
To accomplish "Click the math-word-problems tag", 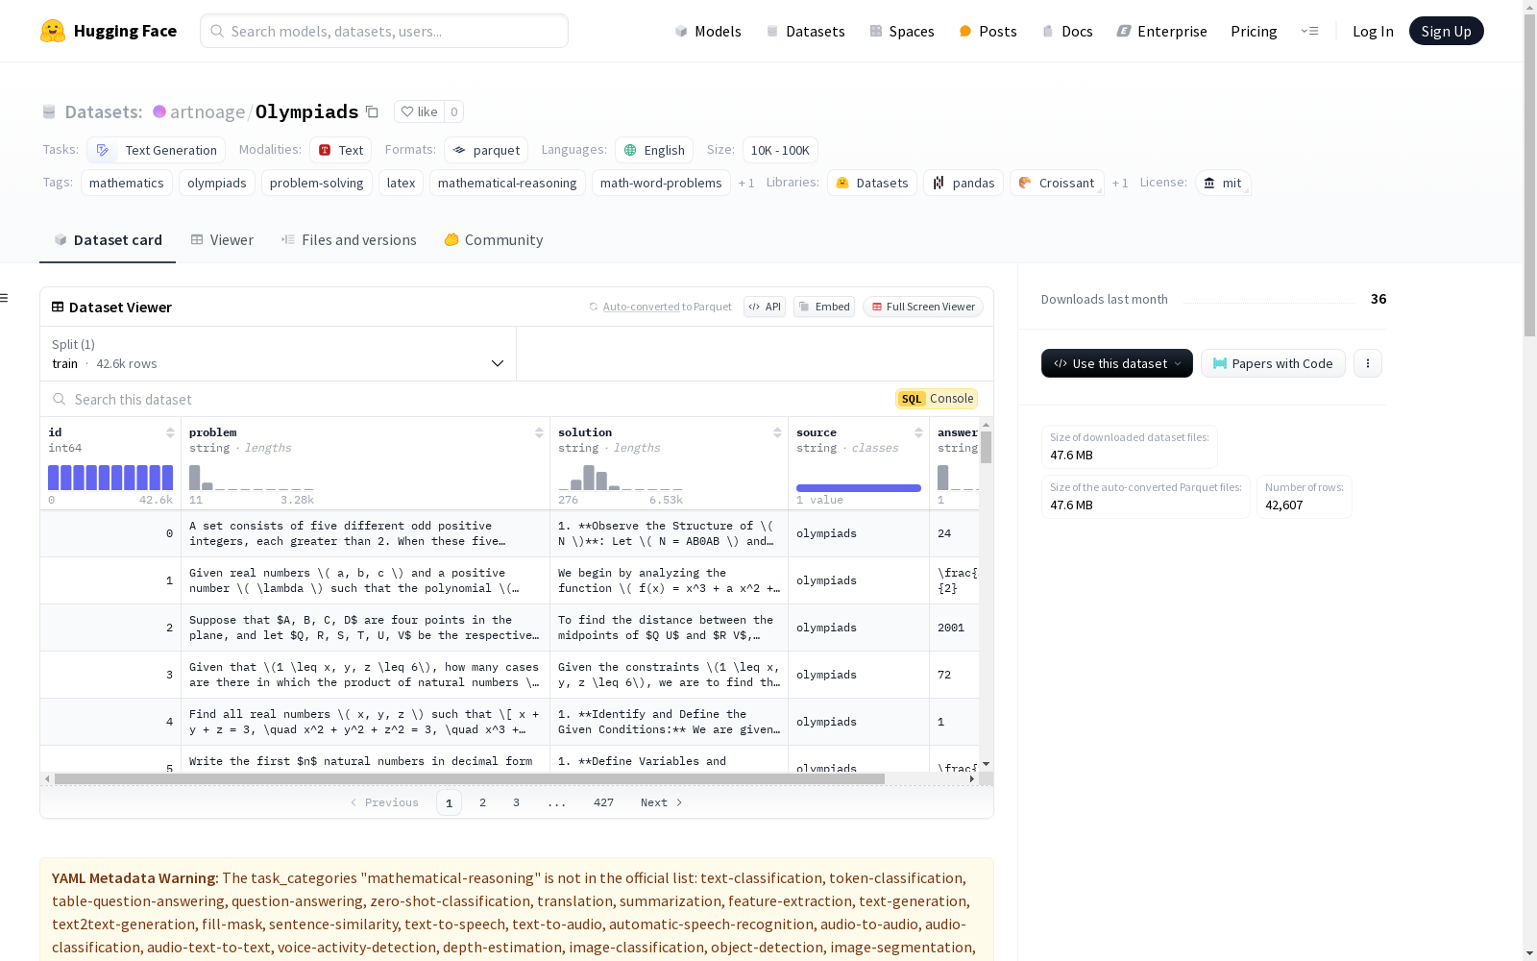I will [661, 183].
